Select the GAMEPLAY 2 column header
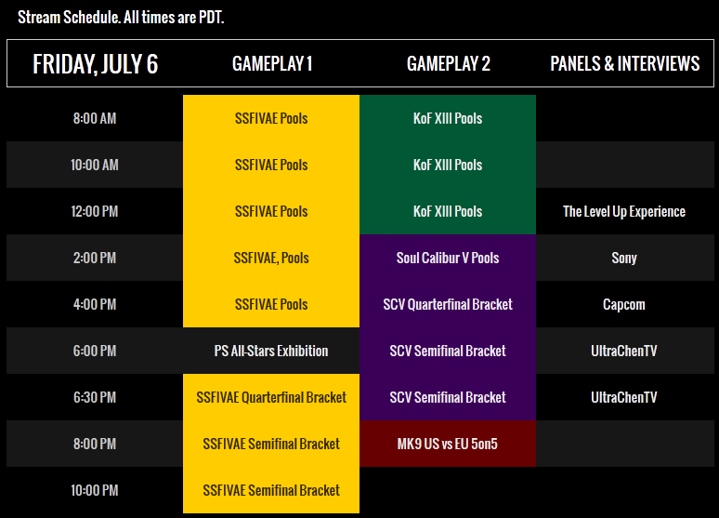Viewport: 719px width, 518px height. (x=448, y=63)
